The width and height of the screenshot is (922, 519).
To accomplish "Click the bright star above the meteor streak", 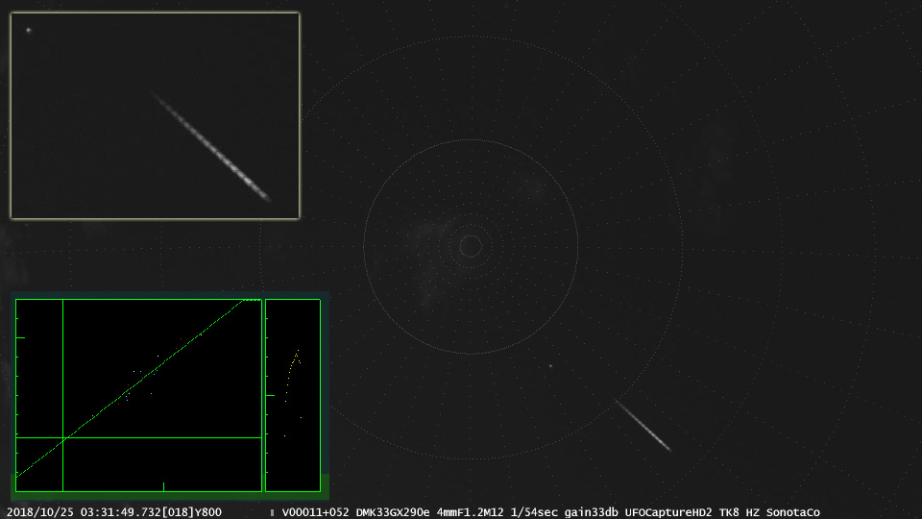I will pos(551,366).
